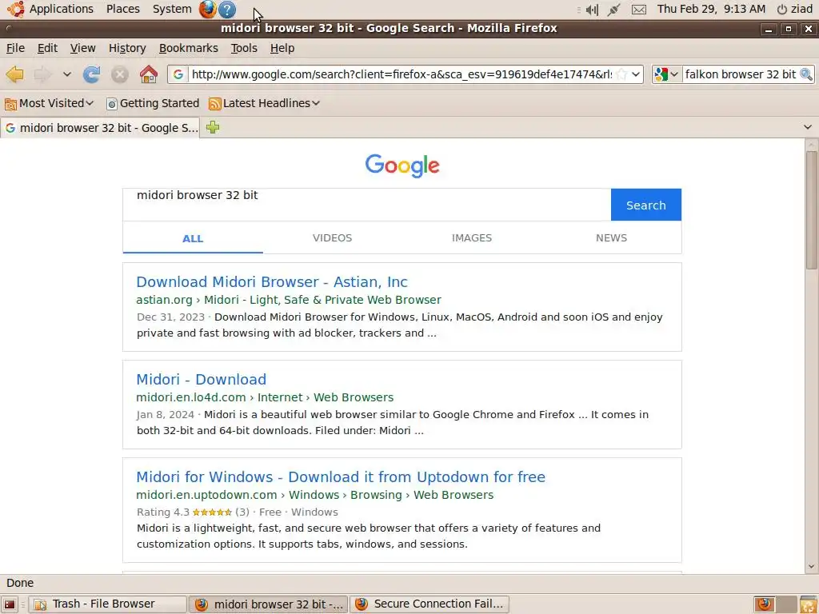This screenshot has height=614, width=819.
Task: Open the back/forward history dropdown arrow
Action: (67, 74)
